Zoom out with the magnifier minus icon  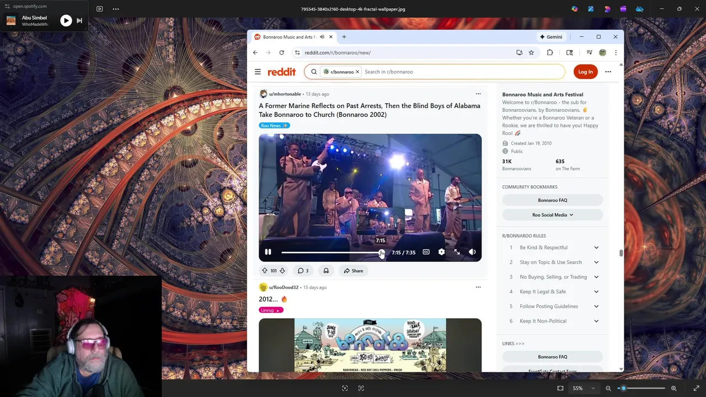point(608,388)
